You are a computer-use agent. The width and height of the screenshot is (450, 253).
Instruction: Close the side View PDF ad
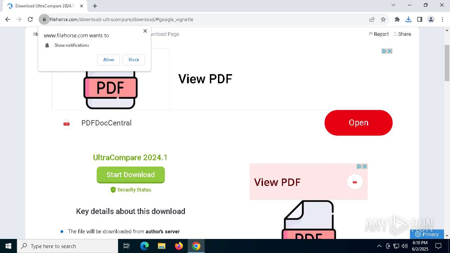[x=365, y=166]
